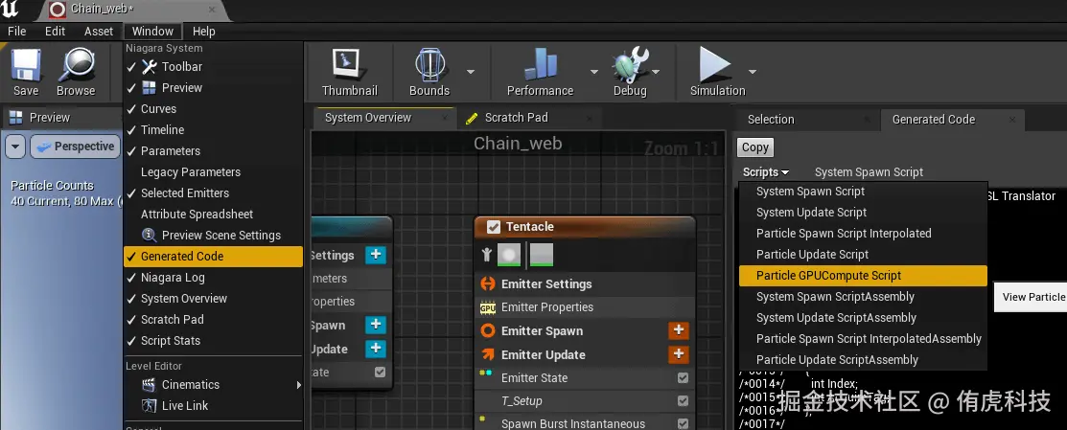
Task: Toggle Toolbar visibility in Window menu
Action: (214, 67)
